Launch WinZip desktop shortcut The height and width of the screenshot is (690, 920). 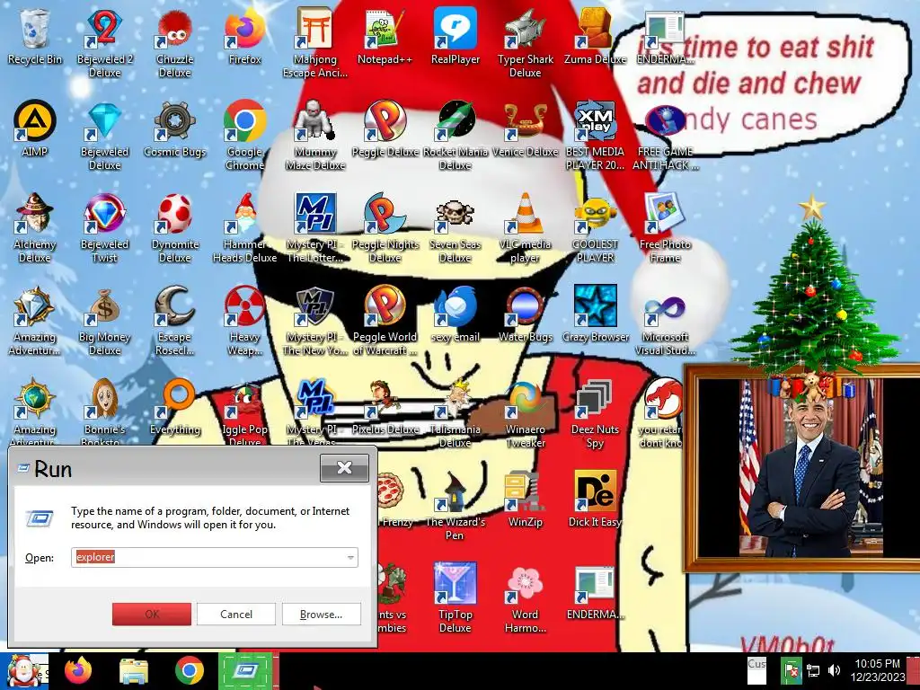525,500
